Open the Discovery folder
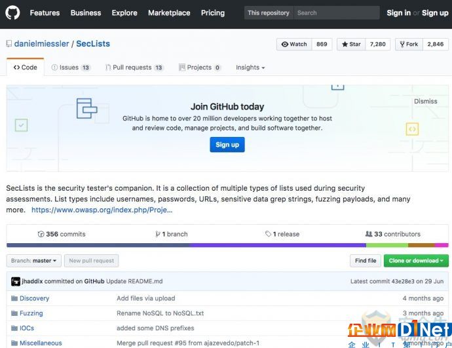The width and height of the screenshot is (452, 348). (x=34, y=298)
